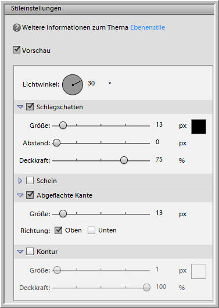Select the Unten direction option
Screen dimensions: 219x308
pos(91,230)
